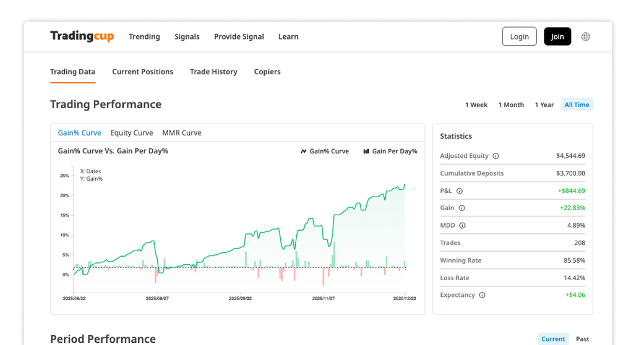Select the 1 Week range control
This screenshot has width=621, height=345.
pyautogui.click(x=476, y=104)
